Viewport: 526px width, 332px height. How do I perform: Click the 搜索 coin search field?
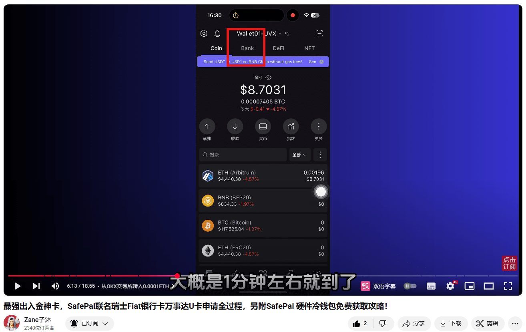(x=243, y=155)
